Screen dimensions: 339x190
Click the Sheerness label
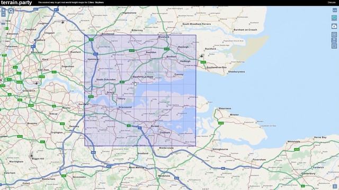pyautogui.click(x=225, y=108)
